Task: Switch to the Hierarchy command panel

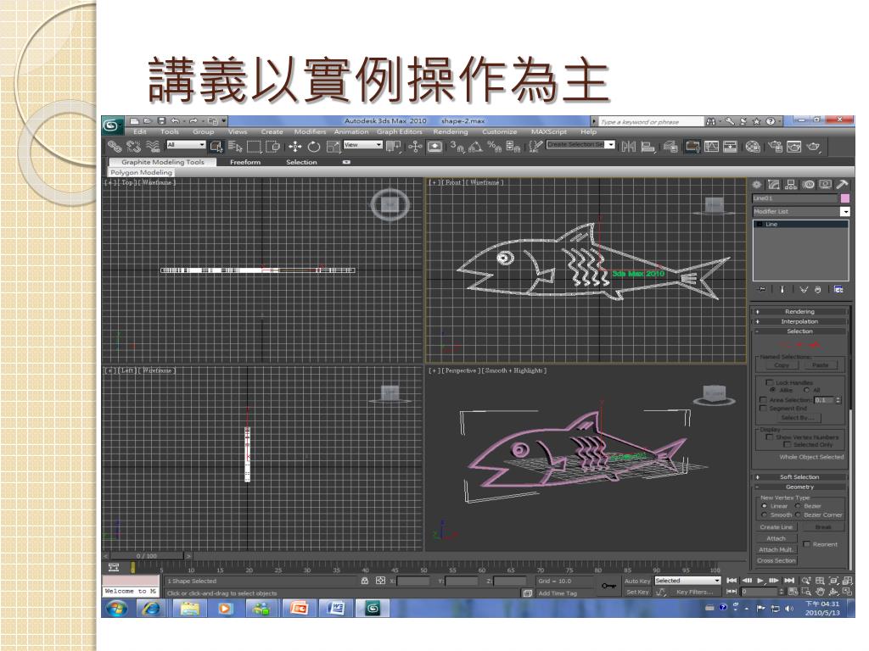Action: (791, 184)
